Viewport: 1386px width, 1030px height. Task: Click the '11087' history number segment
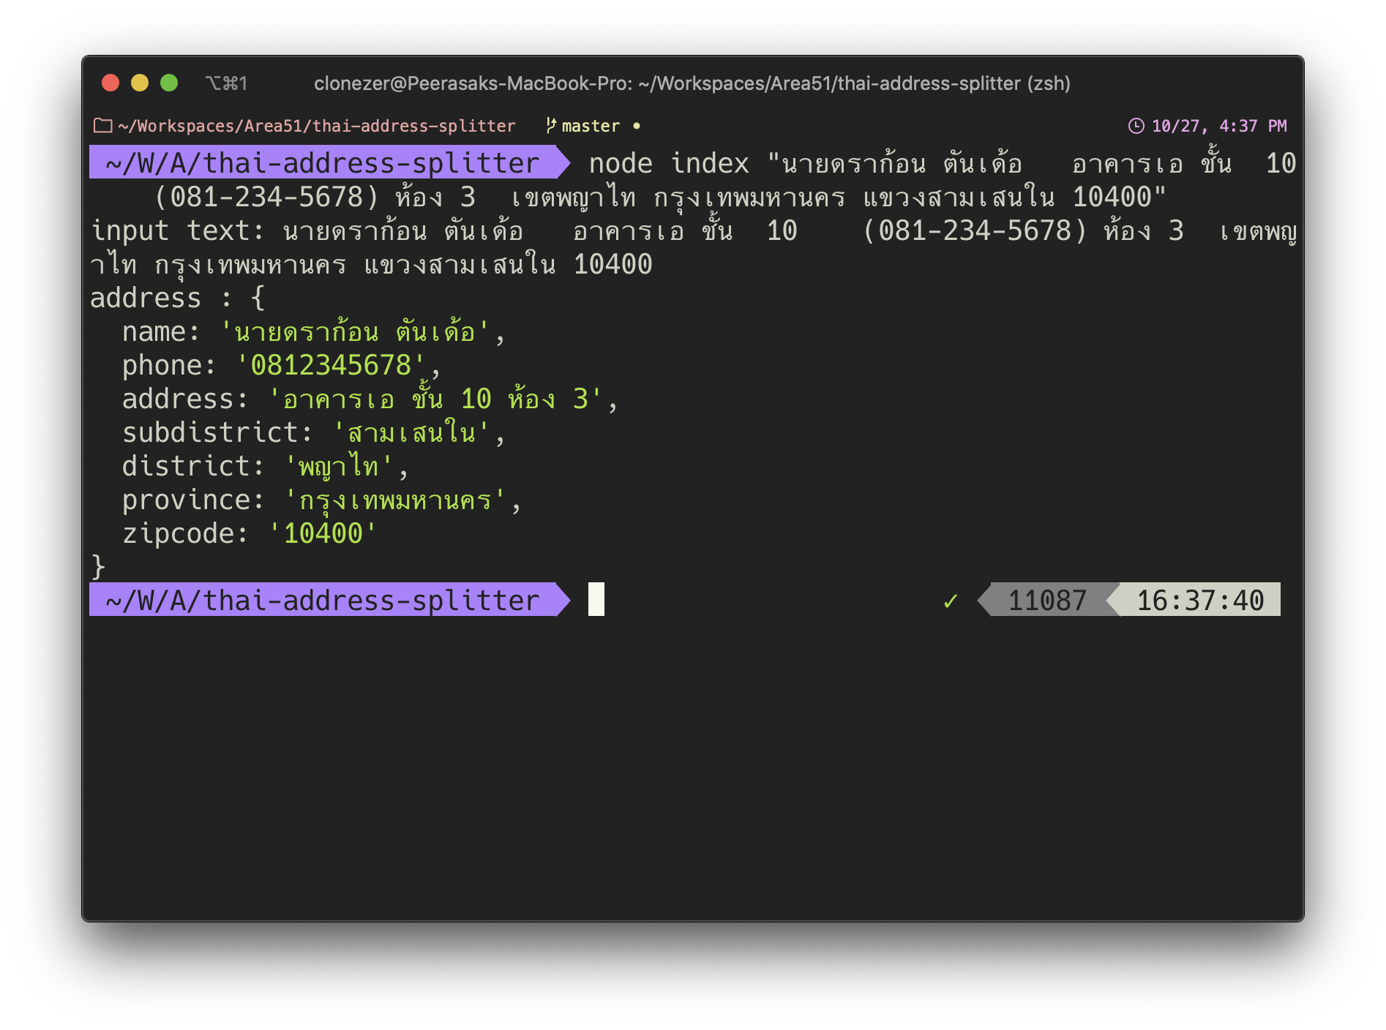1047,600
